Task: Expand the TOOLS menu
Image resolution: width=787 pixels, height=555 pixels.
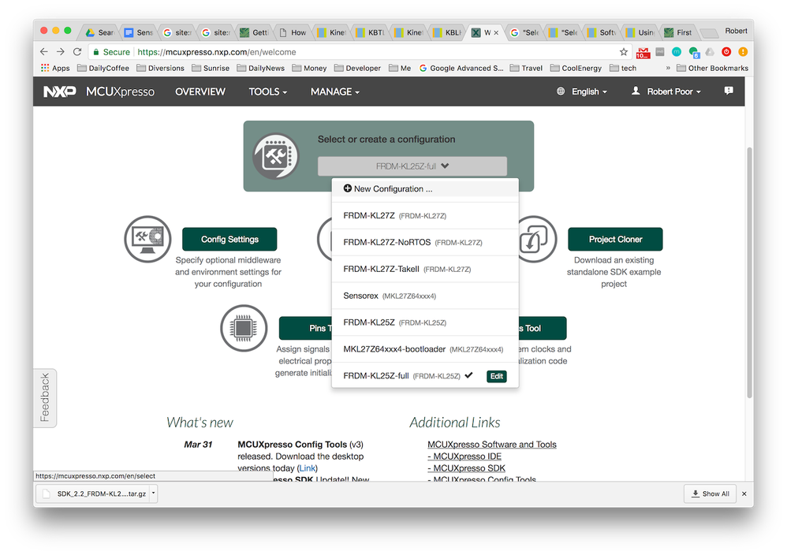Action: 267,91
